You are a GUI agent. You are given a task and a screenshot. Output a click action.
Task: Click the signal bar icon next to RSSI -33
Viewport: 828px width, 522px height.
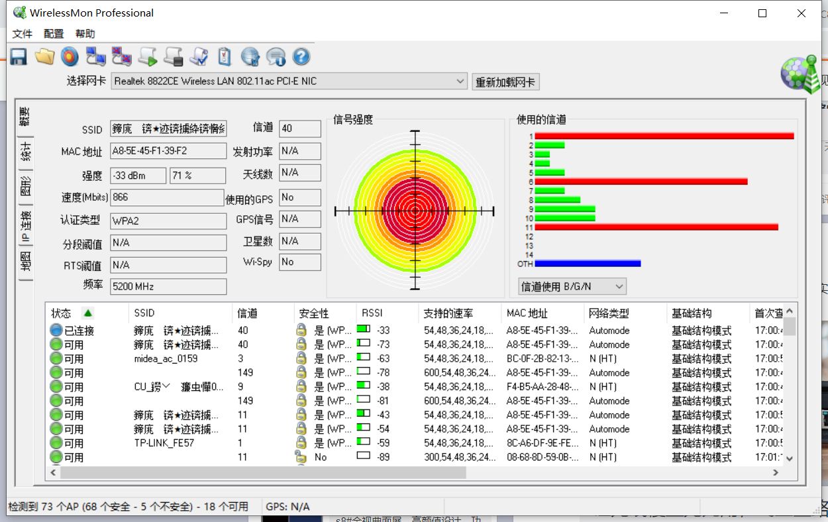coord(364,330)
